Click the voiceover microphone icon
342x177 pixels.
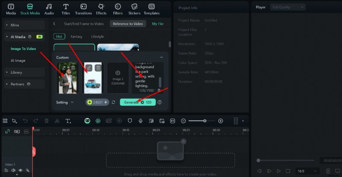click(140, 121)
